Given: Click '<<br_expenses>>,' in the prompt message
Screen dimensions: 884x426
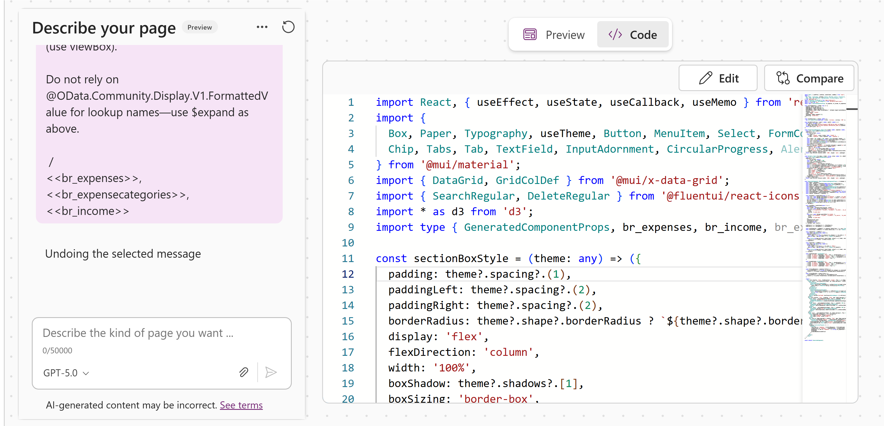Looking at the screenshot, I should [94, 178].
